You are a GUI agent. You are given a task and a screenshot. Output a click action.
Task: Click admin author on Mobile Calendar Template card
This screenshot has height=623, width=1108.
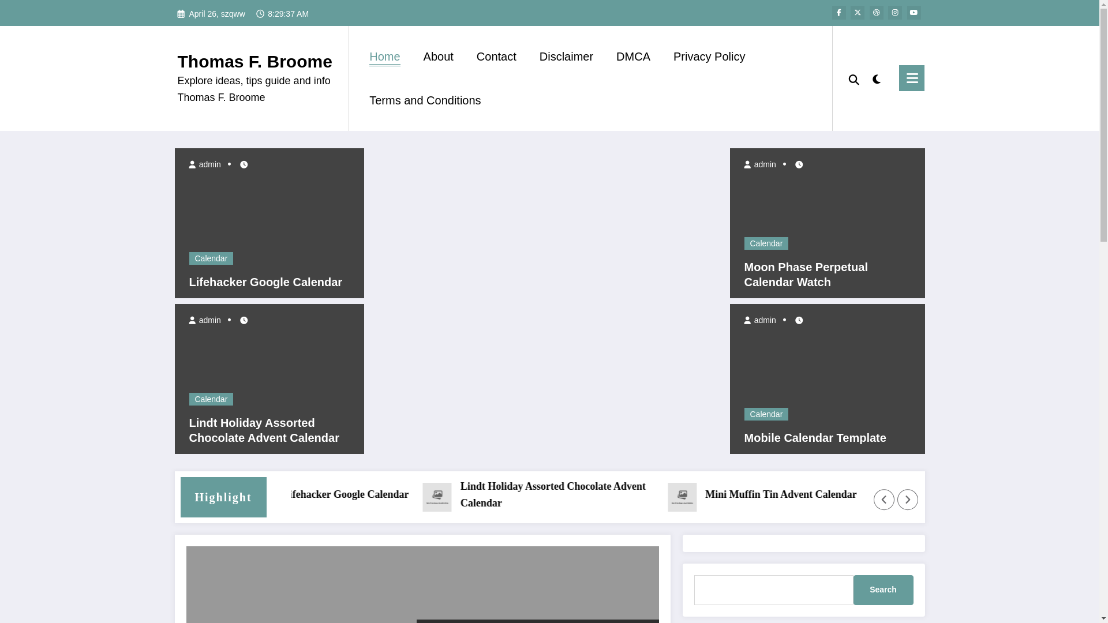760,320
